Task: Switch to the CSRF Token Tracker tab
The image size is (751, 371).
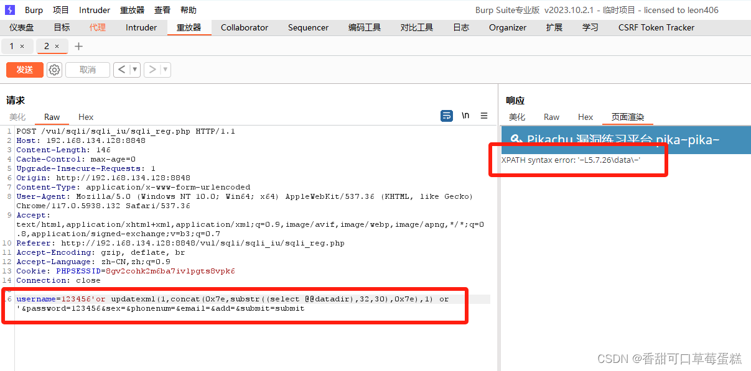Action: [656, 27]
